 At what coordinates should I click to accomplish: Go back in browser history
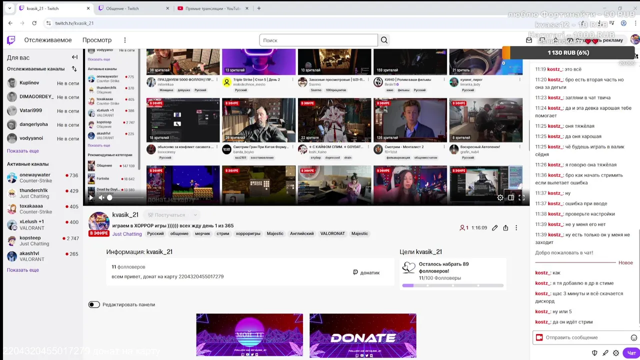[10, 23]
